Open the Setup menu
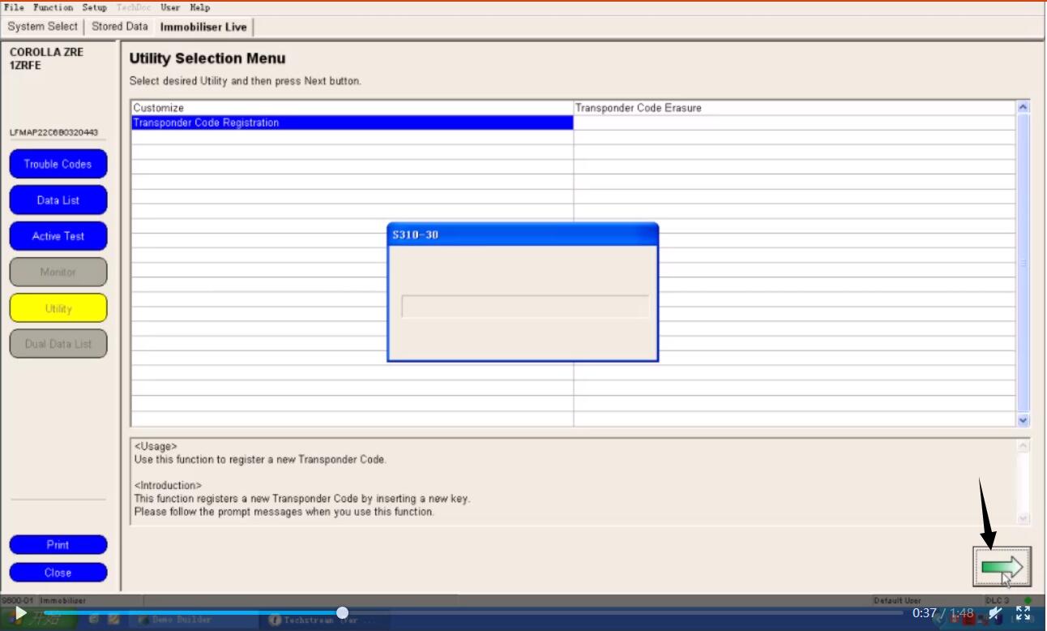This screenshot has width=1047, height=631. click(94, 7)
